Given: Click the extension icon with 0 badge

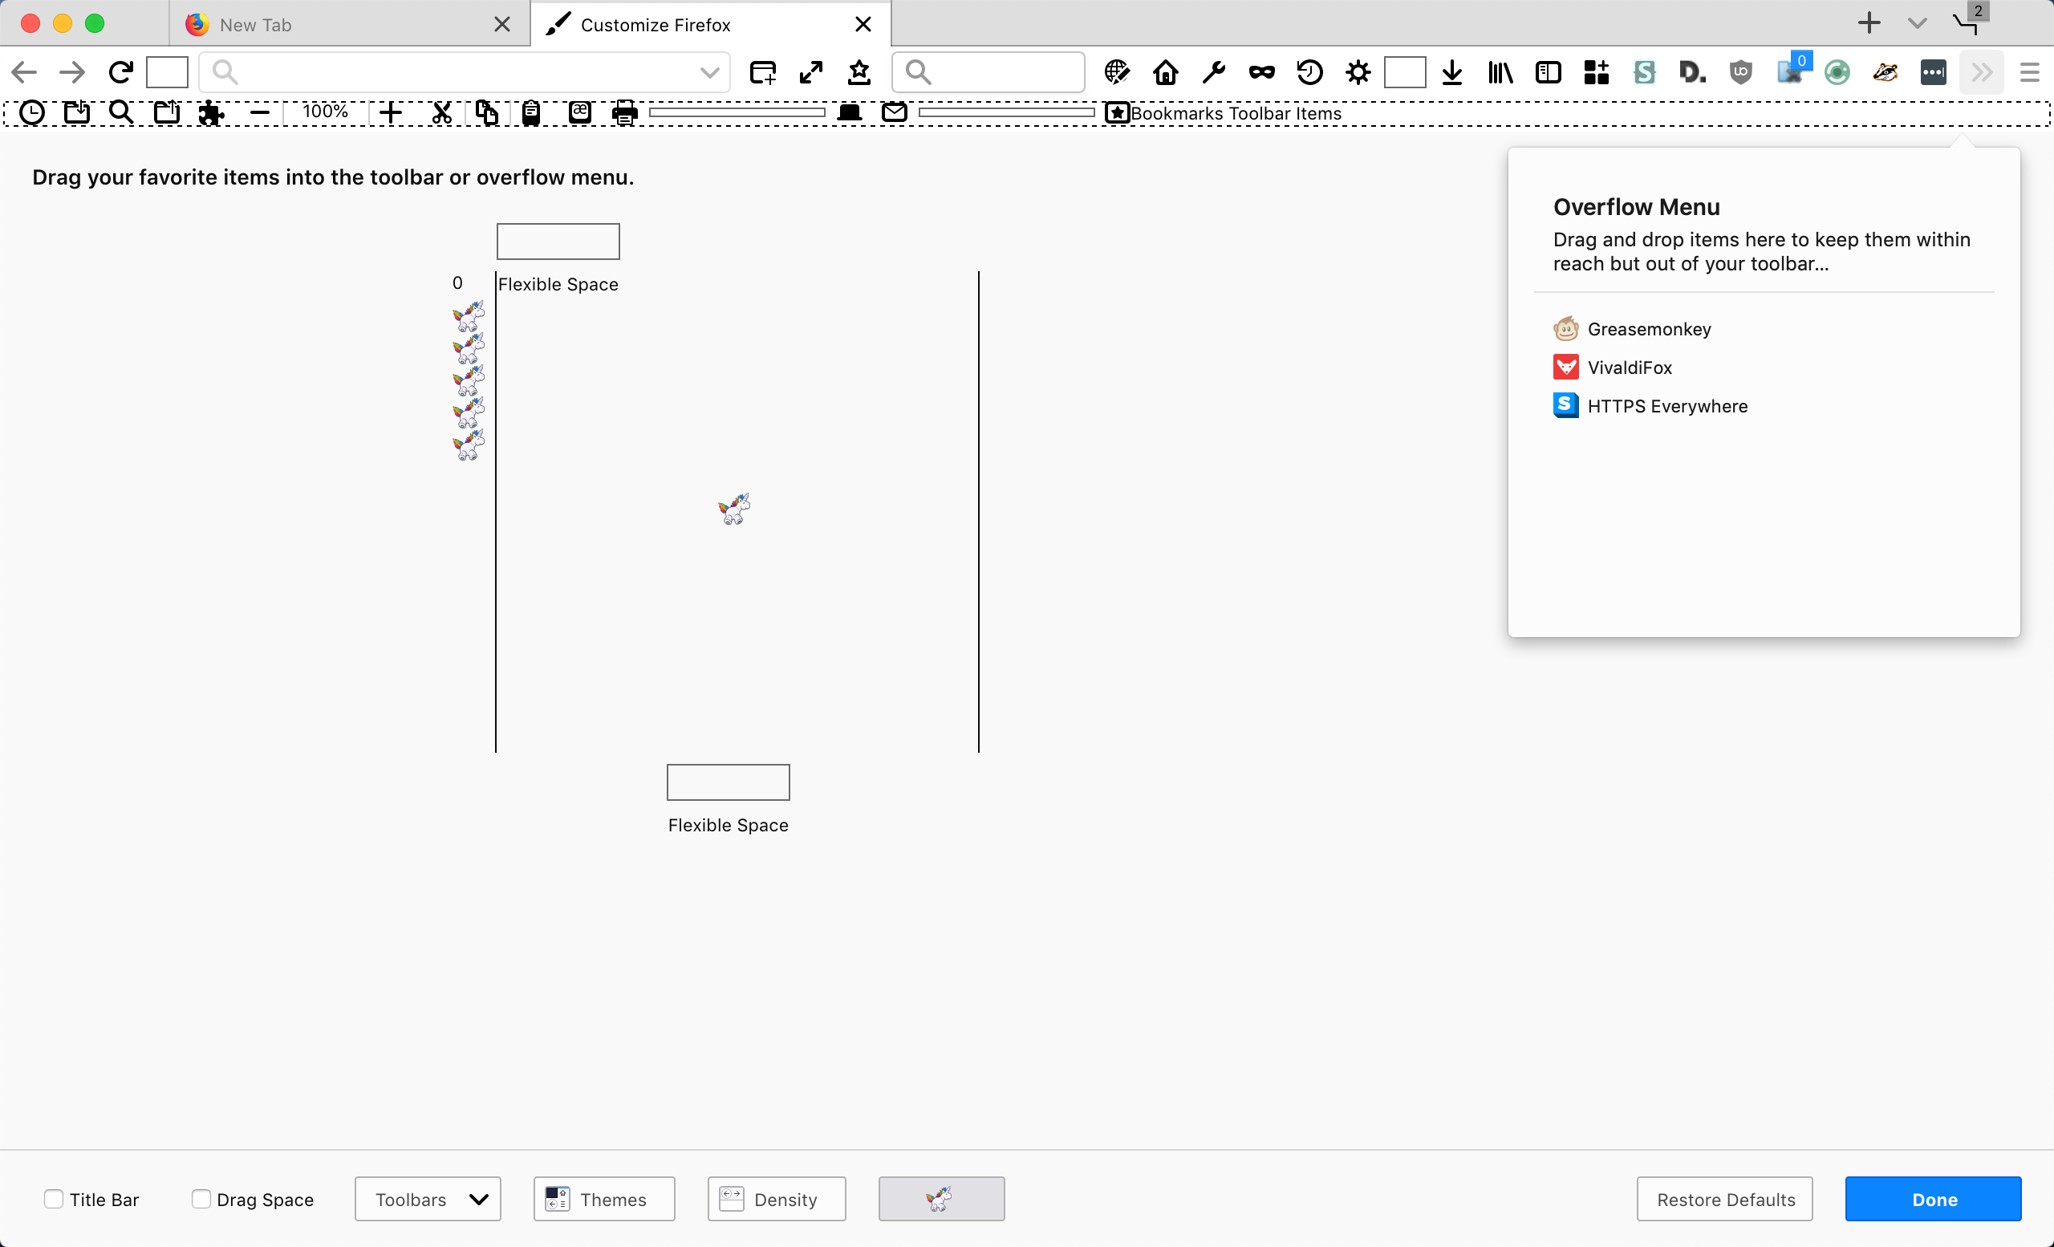Looking at the screenshot, I should (x=1792, y=70).
